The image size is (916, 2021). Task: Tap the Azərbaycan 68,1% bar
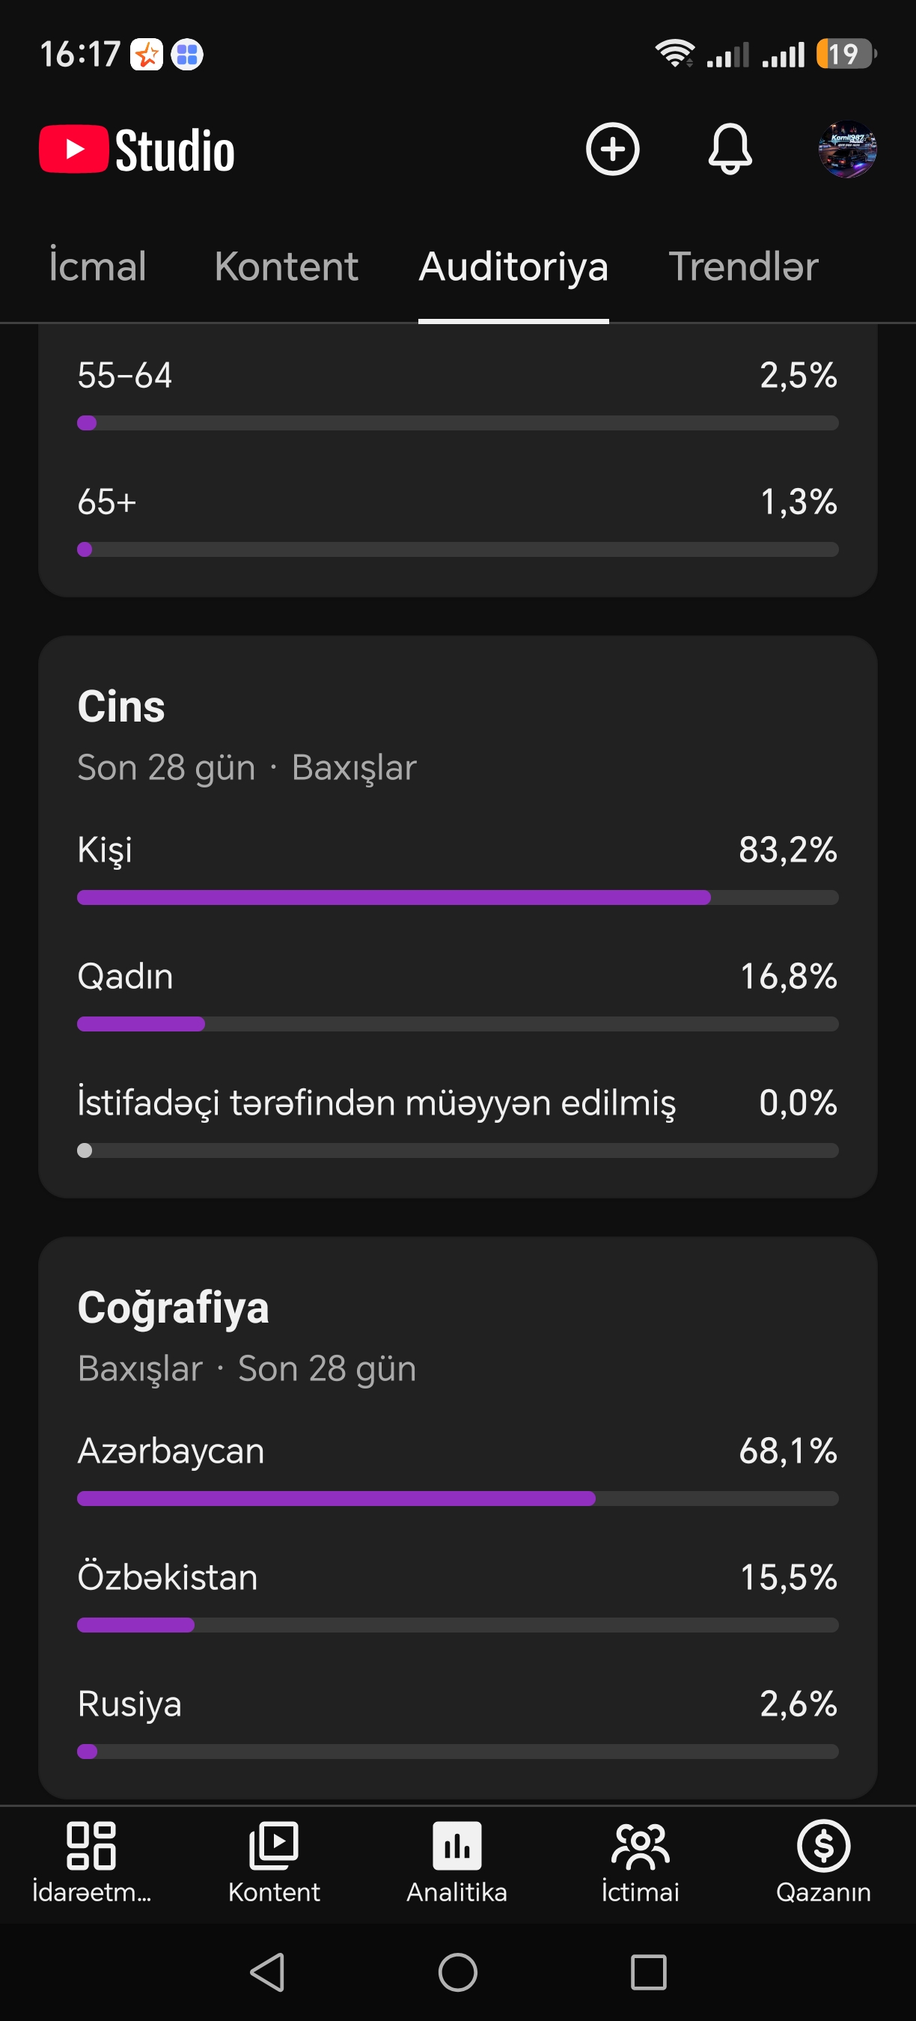click(458, 1499)
